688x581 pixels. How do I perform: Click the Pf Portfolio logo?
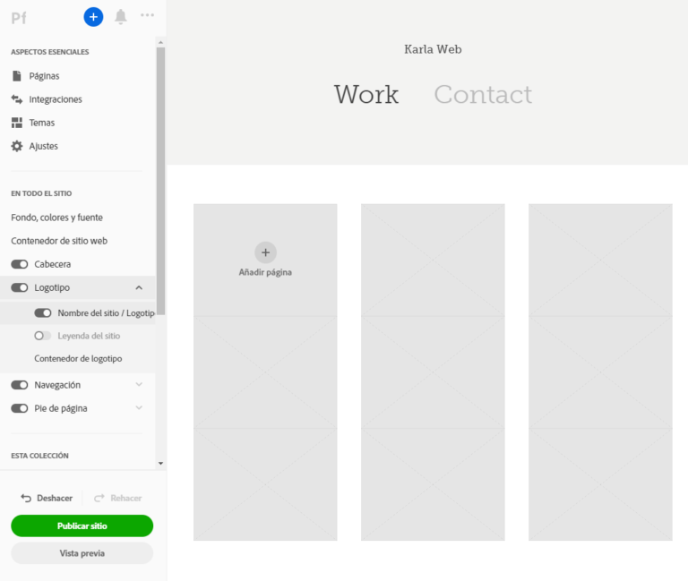click(19, 18)
